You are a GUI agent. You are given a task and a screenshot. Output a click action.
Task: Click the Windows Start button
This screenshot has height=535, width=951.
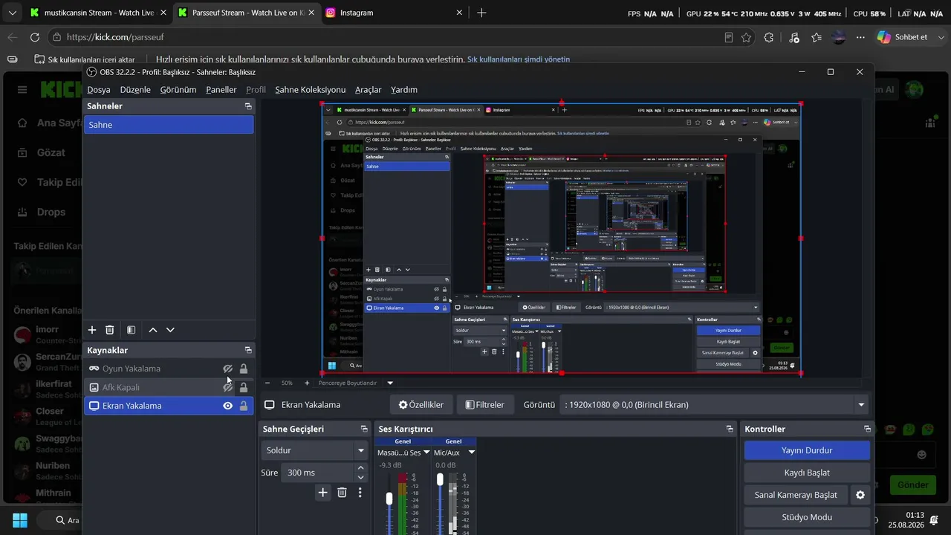pos(20,520)
